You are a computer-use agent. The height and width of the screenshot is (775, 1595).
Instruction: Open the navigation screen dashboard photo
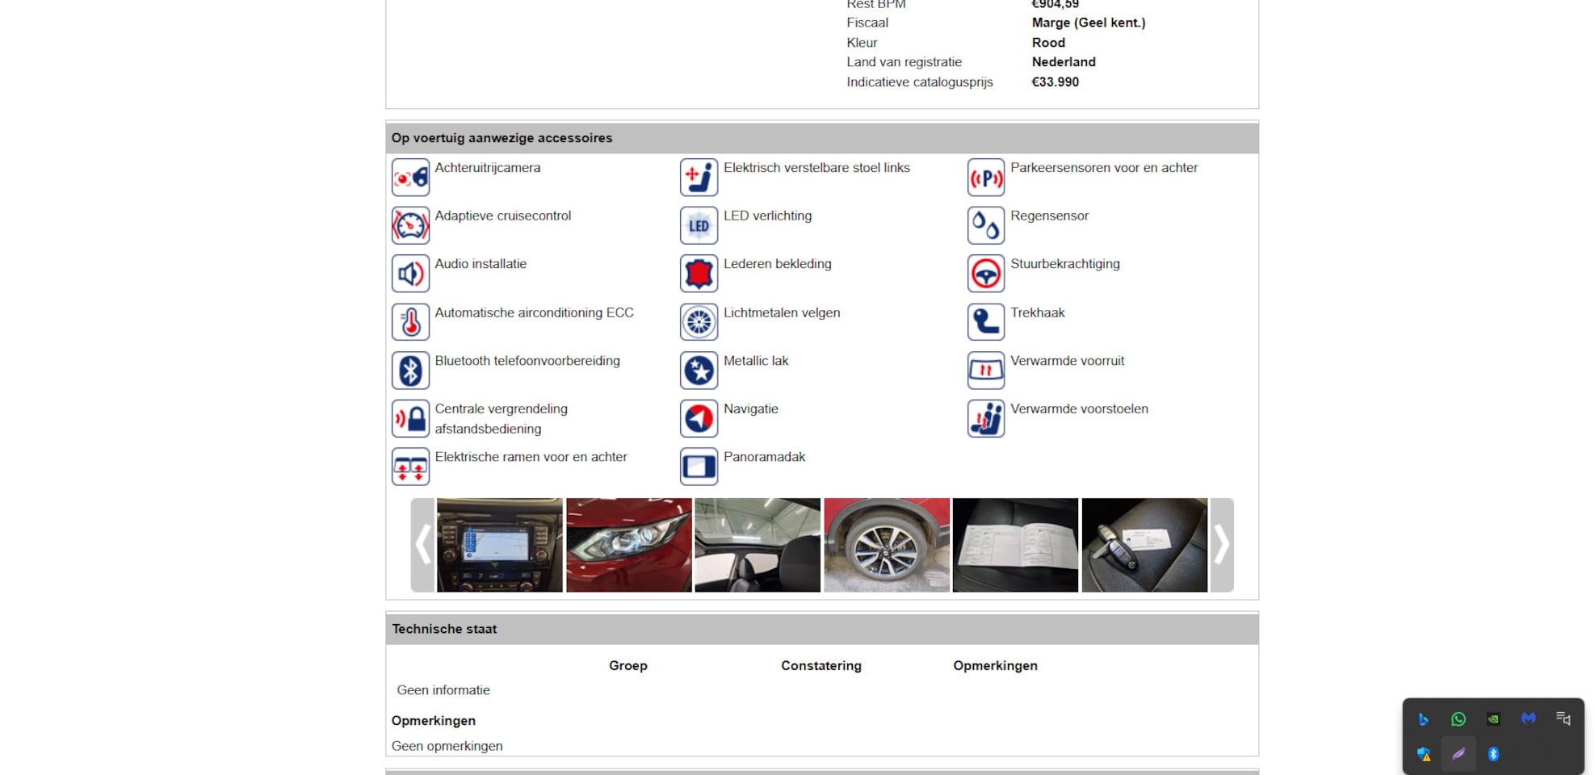[x=499, y=545]
